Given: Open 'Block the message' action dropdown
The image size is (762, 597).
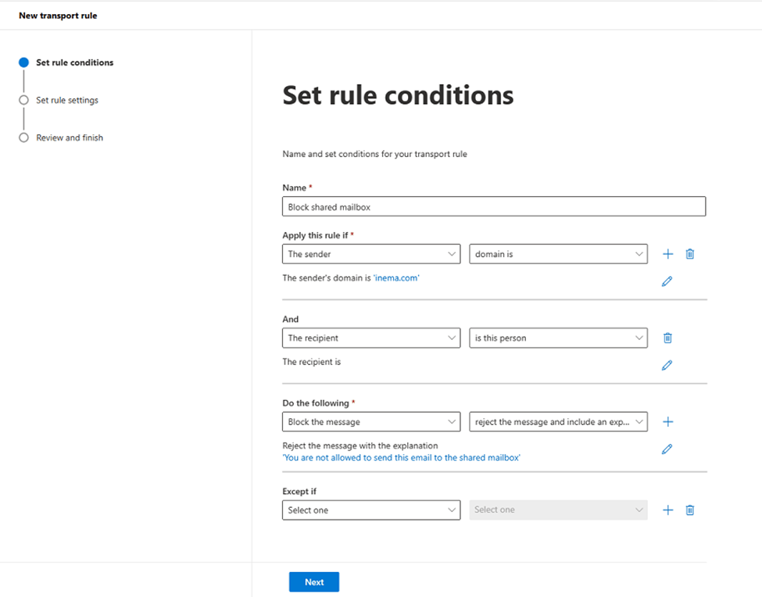Looking at the screenshot, I should click(x=371, y=422).
